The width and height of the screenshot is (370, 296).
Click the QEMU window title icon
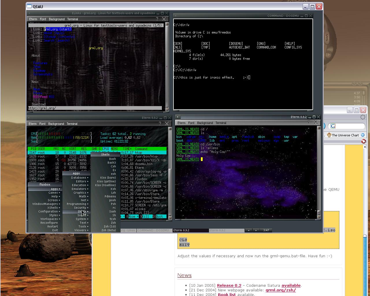29,6
